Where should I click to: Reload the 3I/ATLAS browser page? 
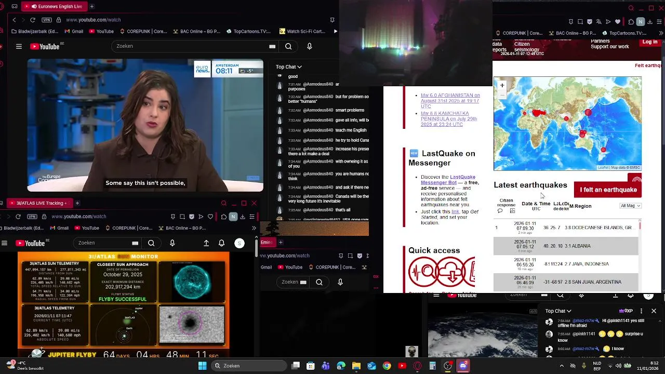click(x=18, y=217)
